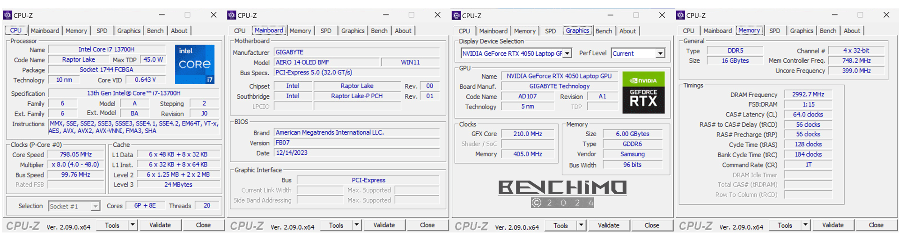Click the Max TDP value 45.0 W
Image resolution: width=899 pixels, height=239 pixels.
coord(153,59)
